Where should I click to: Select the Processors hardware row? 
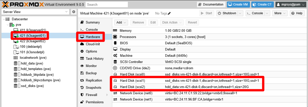click(210, 37)
